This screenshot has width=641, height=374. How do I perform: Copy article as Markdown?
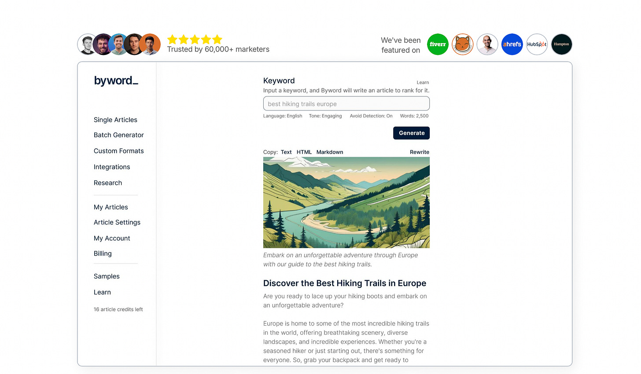pyautogui.click(x=330, y=152)
